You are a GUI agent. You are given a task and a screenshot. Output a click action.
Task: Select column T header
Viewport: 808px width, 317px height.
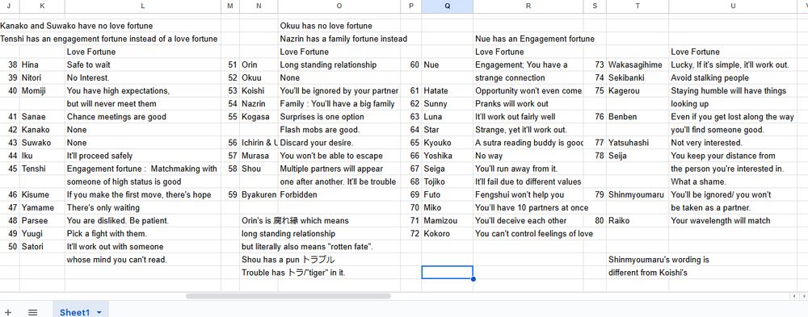click(638, 6)
